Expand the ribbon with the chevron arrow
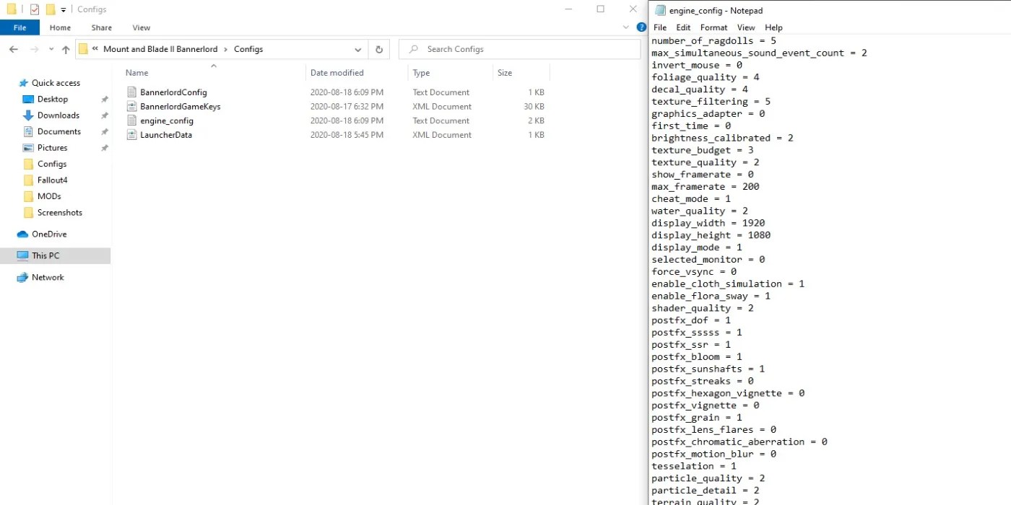 tap(625, 26)
